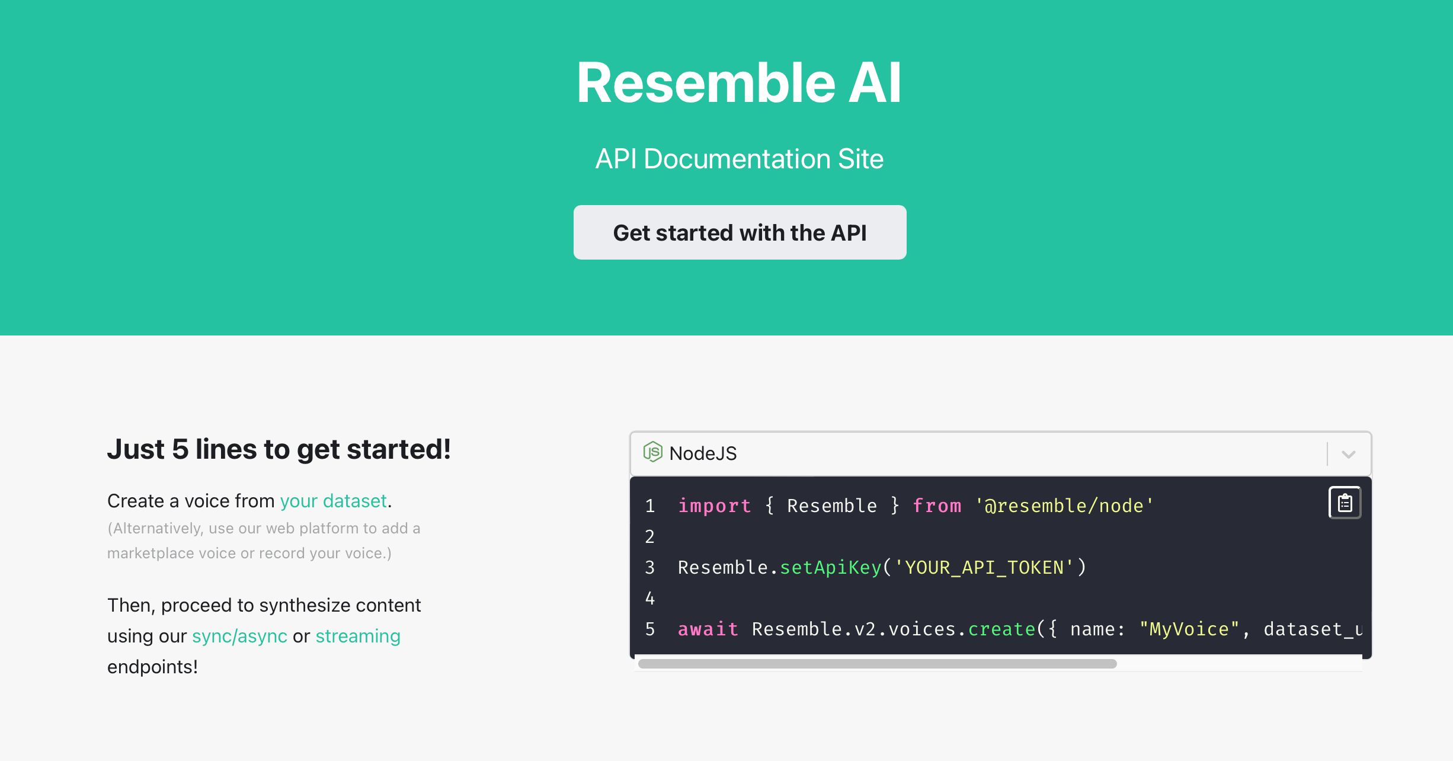Click the API Documentation Site subtitle
The image size is (1453, 761).
click(x=739, y=159)
